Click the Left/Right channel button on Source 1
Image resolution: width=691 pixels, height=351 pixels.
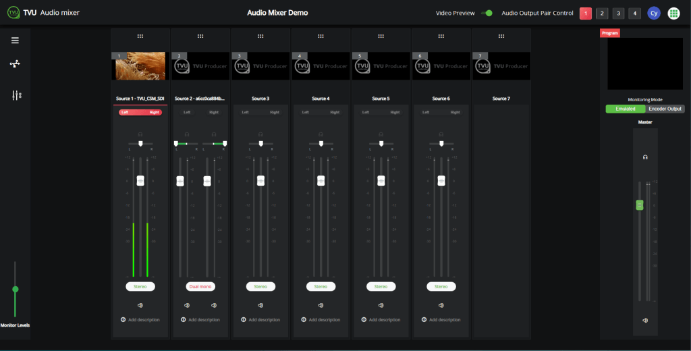coord(140,112)
